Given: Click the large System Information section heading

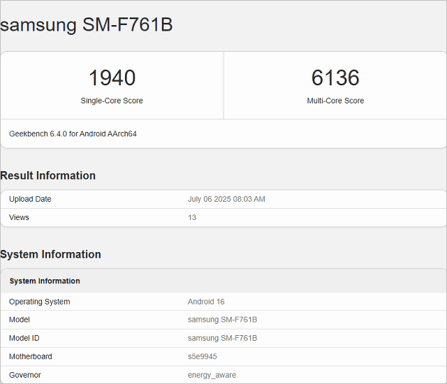Looking at the screenshot, I should pos(50,254).
